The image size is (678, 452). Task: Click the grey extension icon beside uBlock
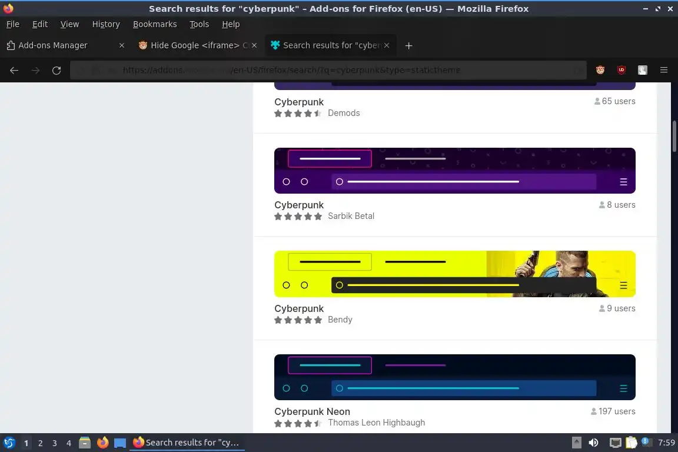point(643,70)
